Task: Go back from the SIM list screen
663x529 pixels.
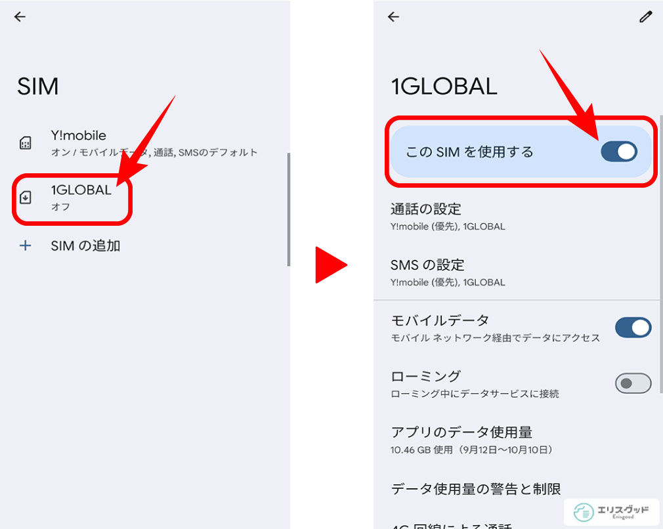Action: click(x=20, y=16)
